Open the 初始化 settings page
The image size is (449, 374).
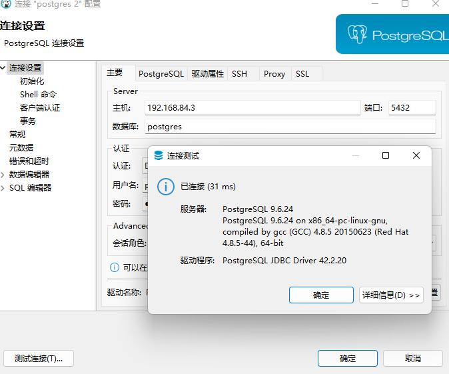[x=32, y=81]
